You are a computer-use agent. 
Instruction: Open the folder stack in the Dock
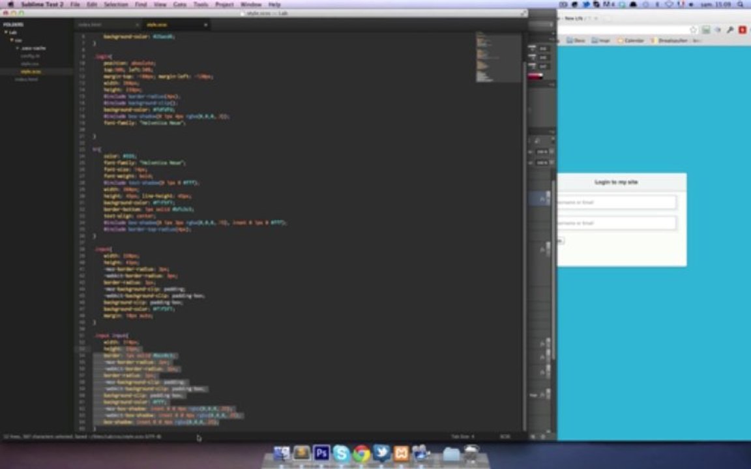451,453
